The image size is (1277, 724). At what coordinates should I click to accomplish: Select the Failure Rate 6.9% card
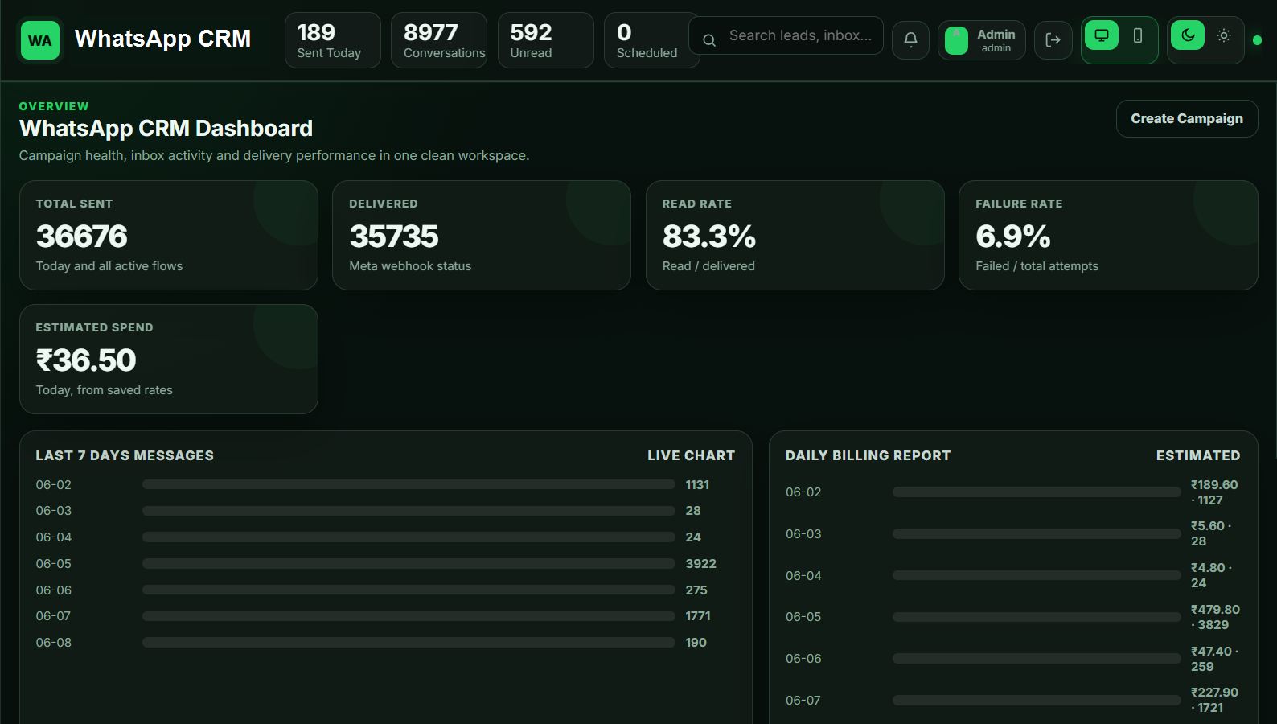point(1108,235)
